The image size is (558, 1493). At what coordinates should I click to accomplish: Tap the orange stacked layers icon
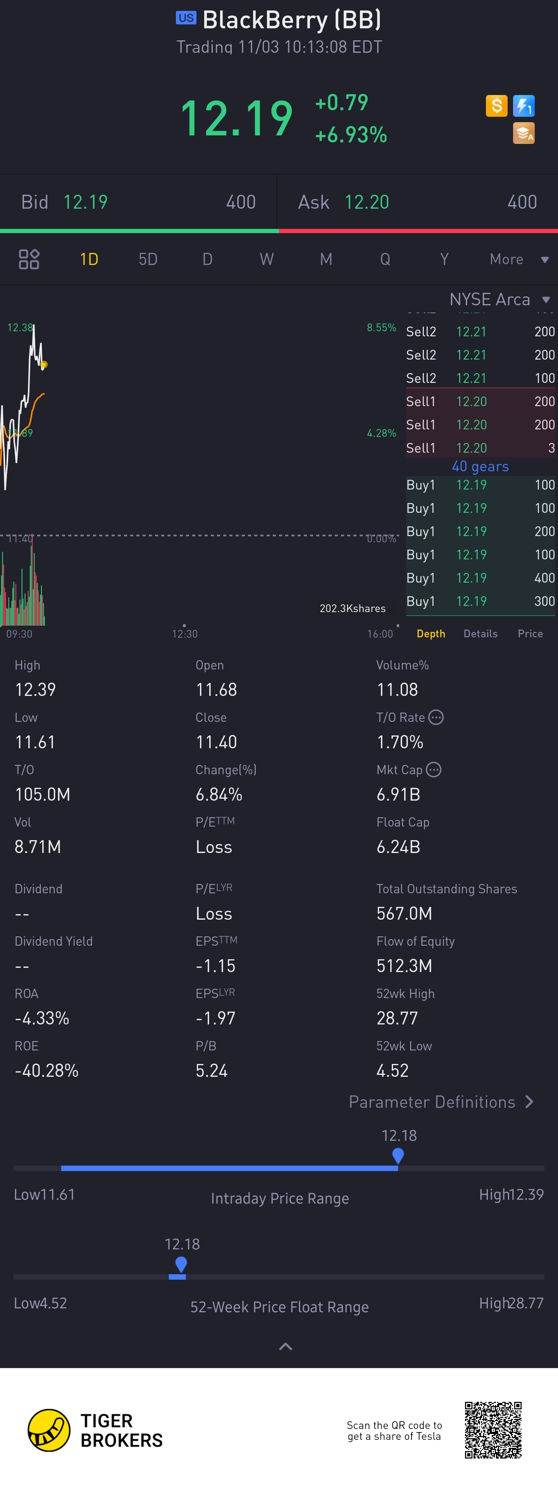523,133
